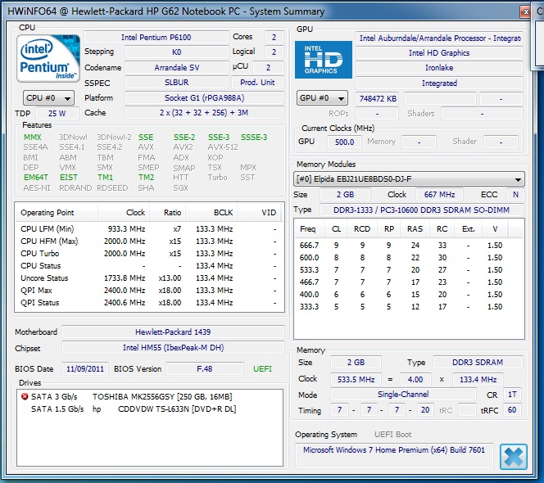544x483 pixels.
Task: Click the DDR3 SDRAM memory type field
Action: tap(478, 363)
